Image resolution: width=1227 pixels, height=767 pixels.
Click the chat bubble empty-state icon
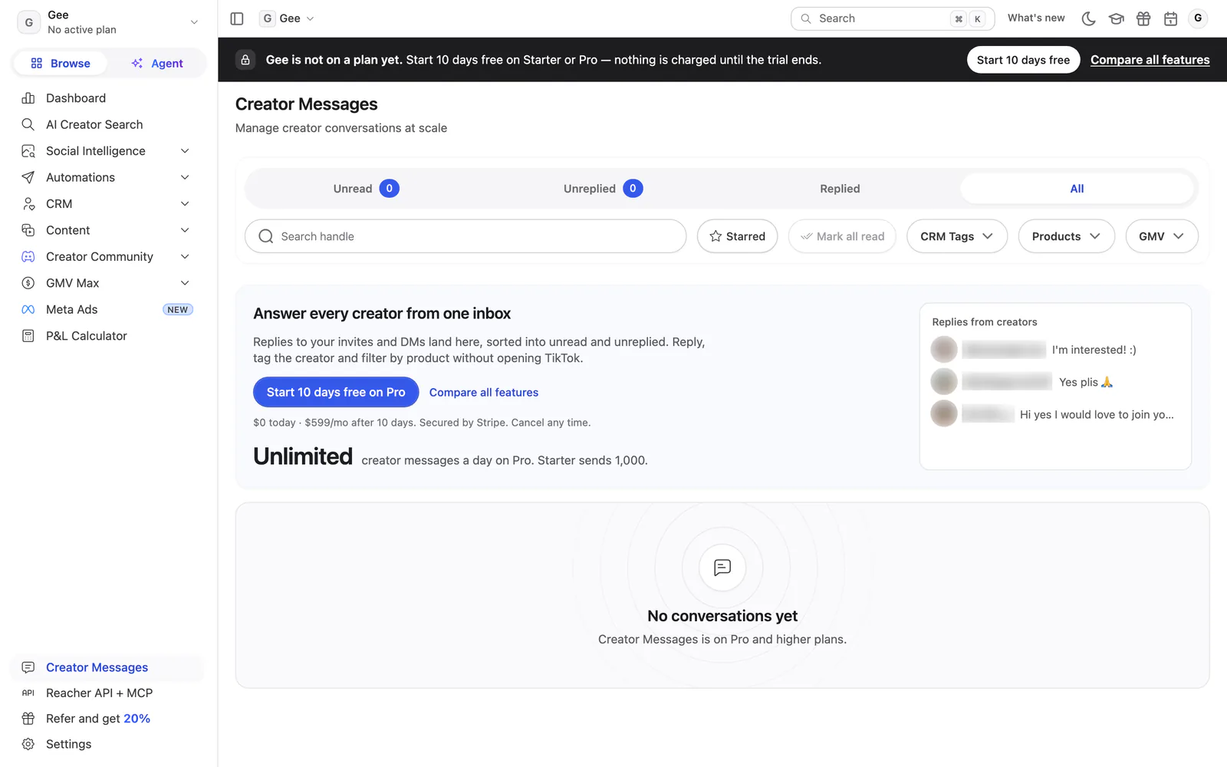[722, 568]
